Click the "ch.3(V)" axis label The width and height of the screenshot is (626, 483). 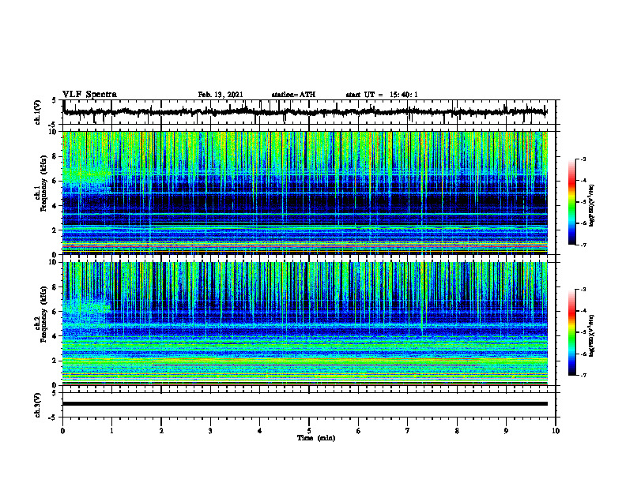[x=38, y=405]
